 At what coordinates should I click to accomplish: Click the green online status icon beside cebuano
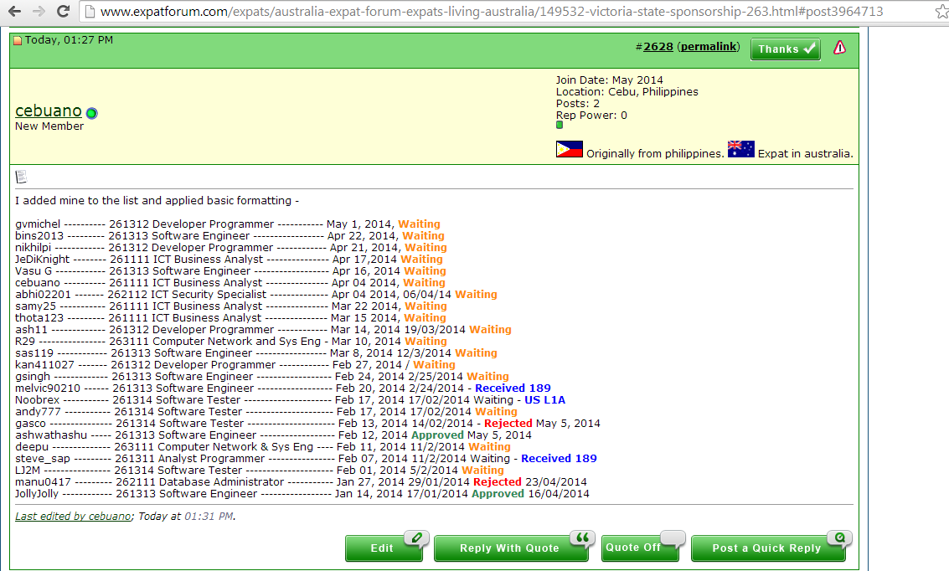91,113
